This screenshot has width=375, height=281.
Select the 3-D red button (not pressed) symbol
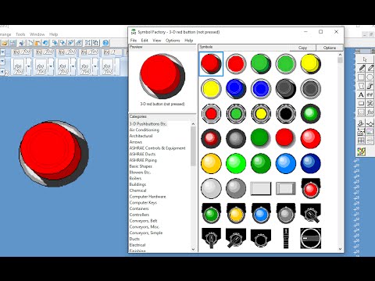point(211,64)
